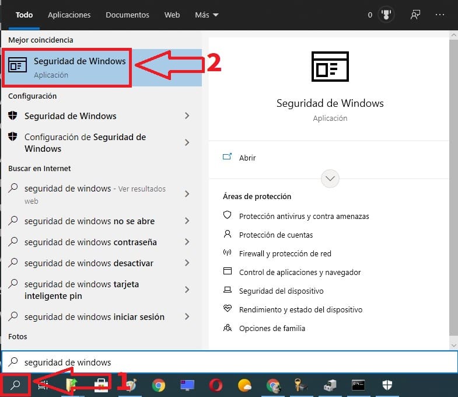Open the Seguridad de Windows best match app

pyautogui.click(x=102, y=68)
